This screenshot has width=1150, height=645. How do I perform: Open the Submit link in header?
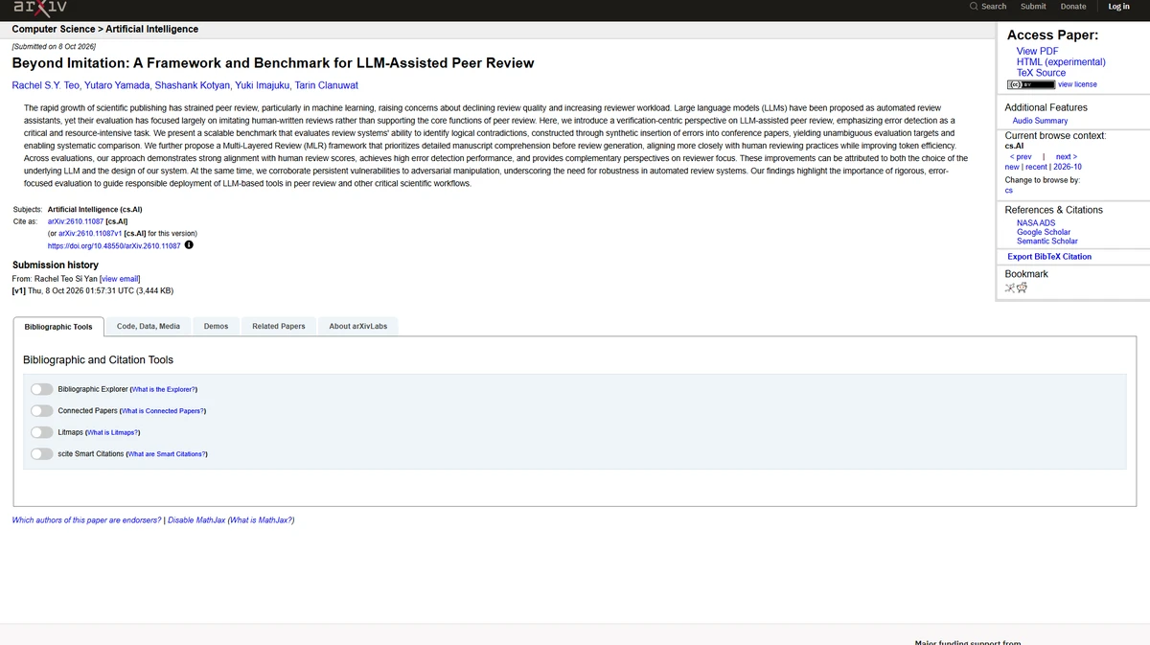1033,7
